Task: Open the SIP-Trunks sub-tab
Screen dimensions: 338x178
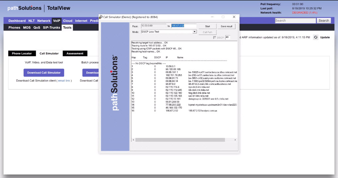Action: click(x=51, y=28)
